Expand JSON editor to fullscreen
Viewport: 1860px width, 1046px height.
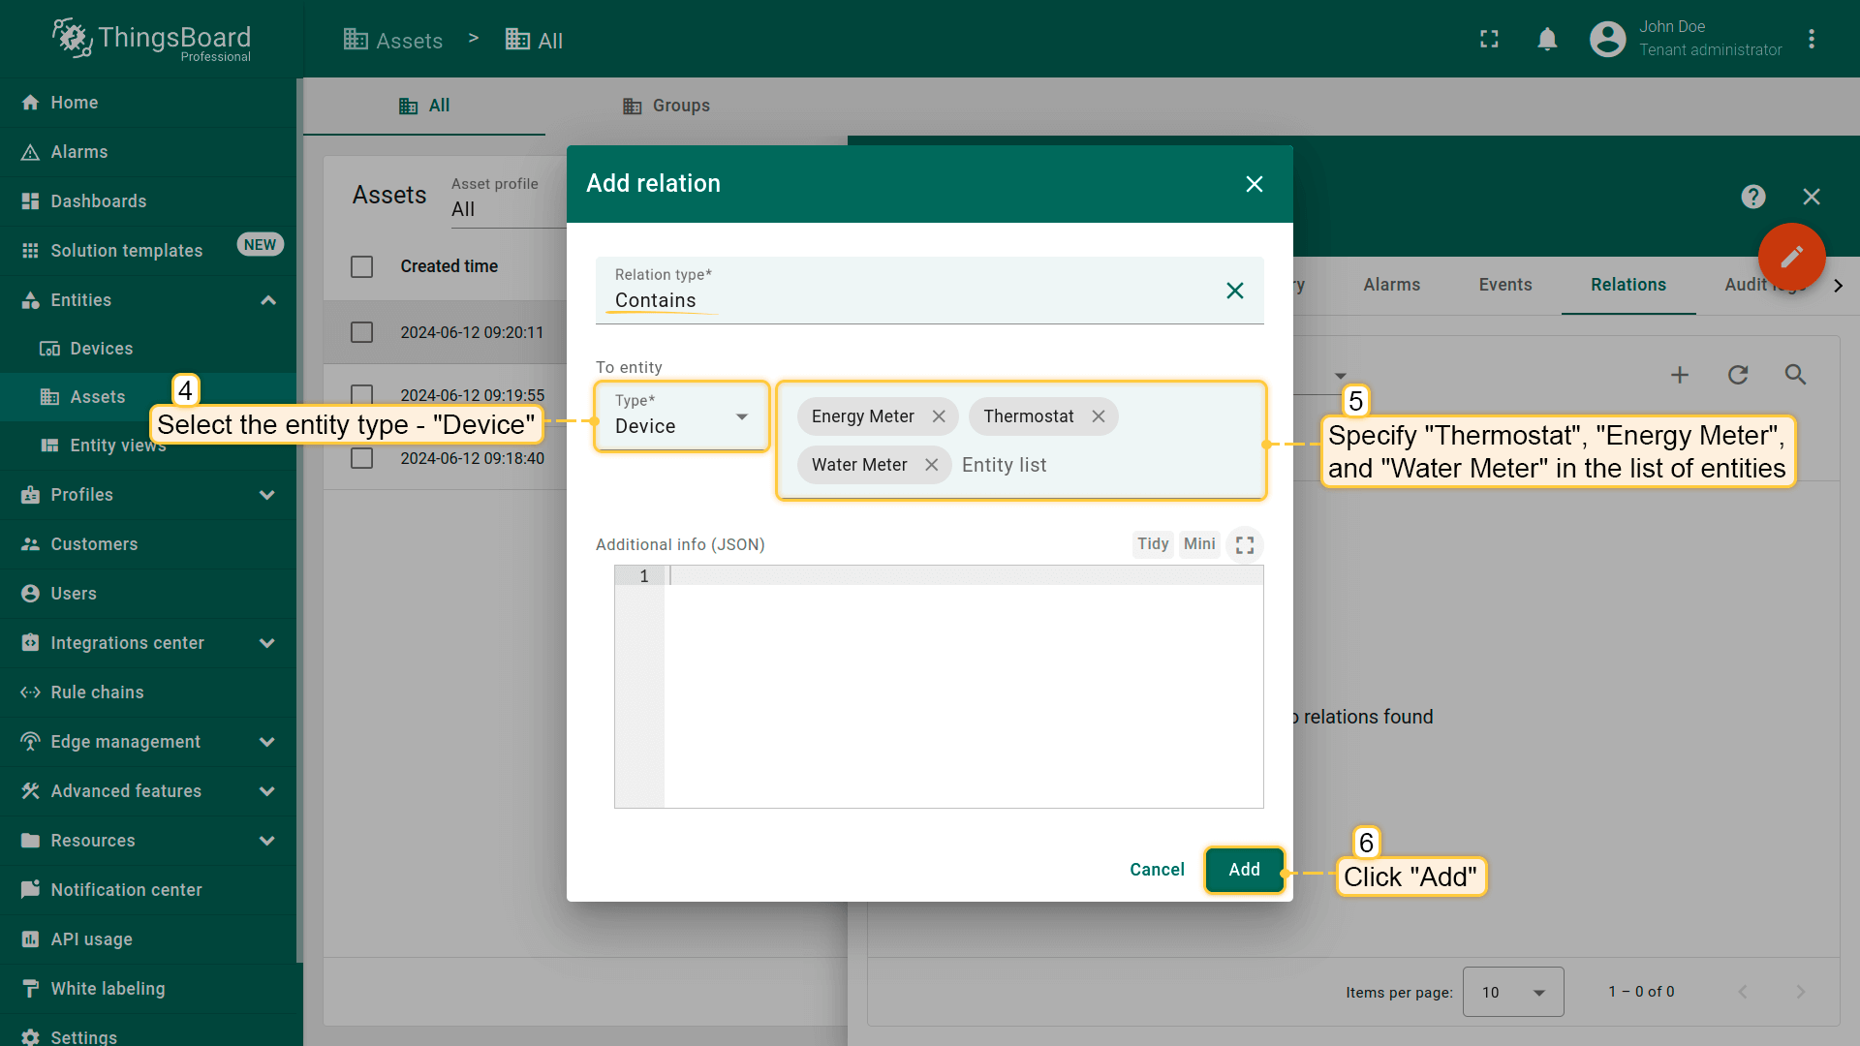click(x=1245, y=544)
